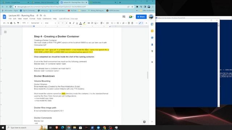
Task: Open Contacts in side panel
Action: 152,44
